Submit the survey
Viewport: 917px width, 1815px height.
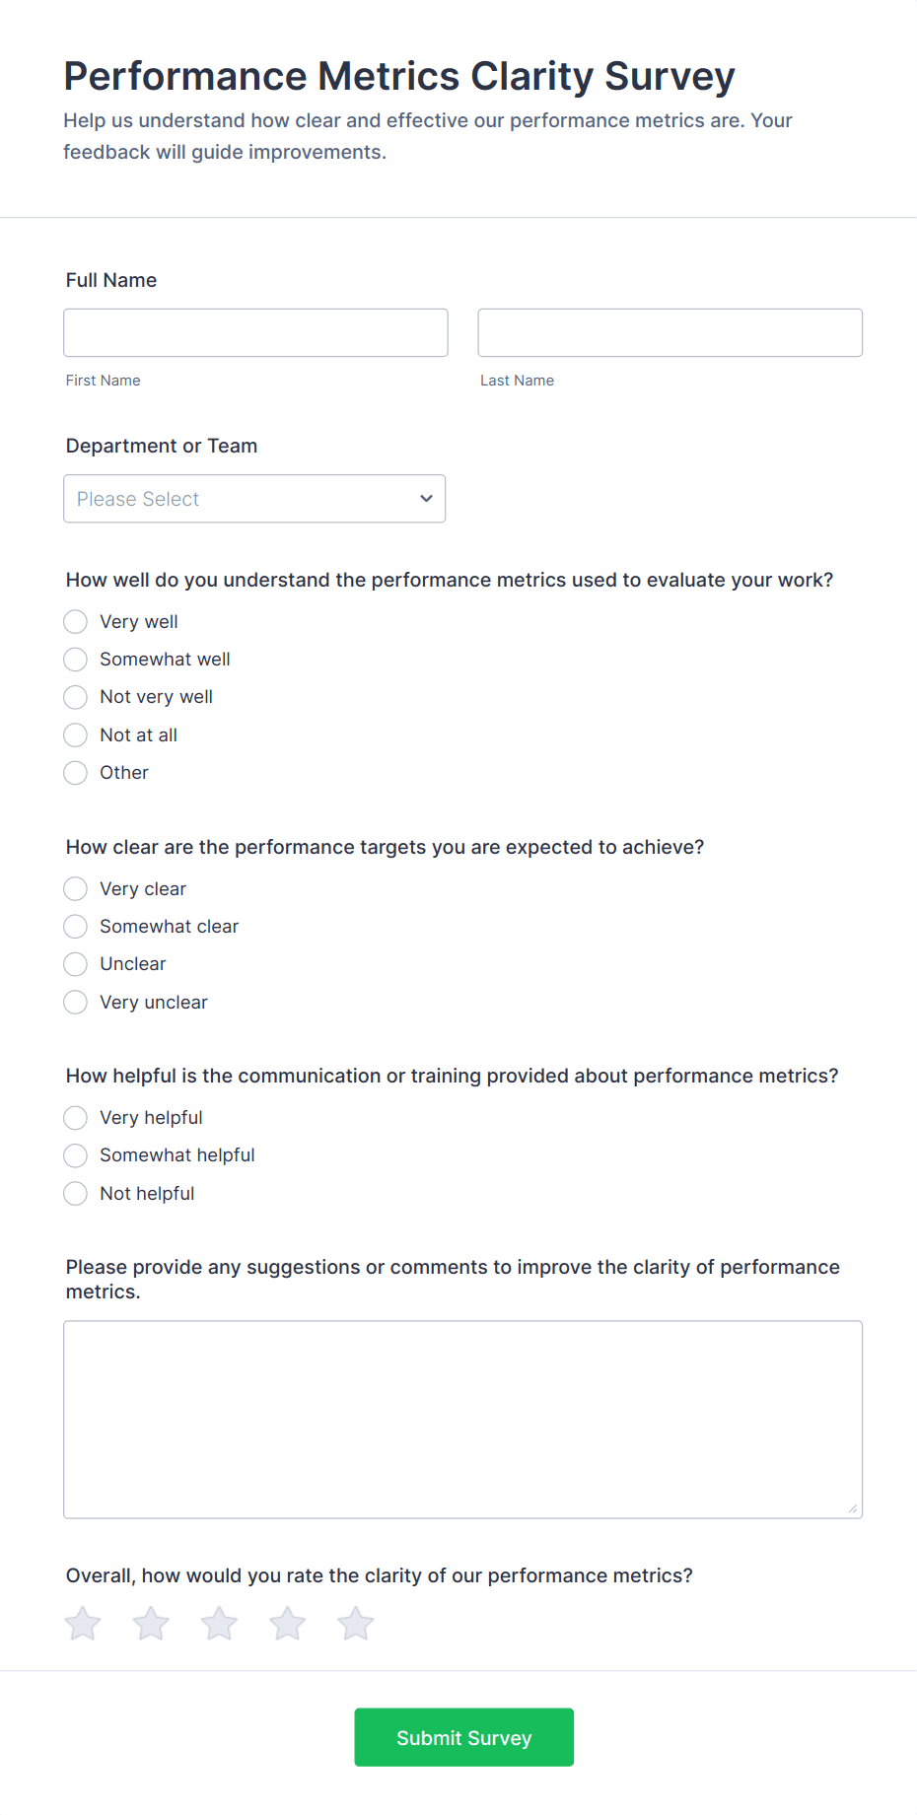[x=463, y=1737]
